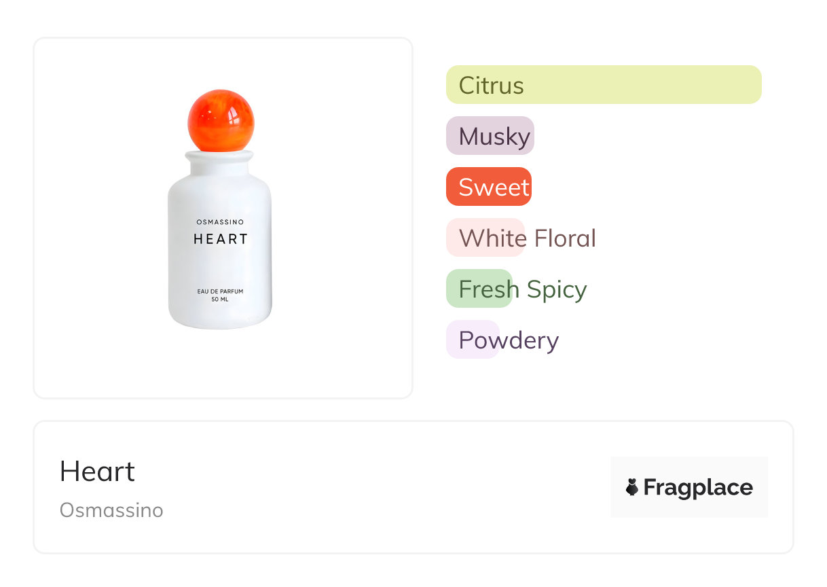Click the word 'Spicy' in Fresh Spicy
Screen dimensions: 827x587
(556, 289)
